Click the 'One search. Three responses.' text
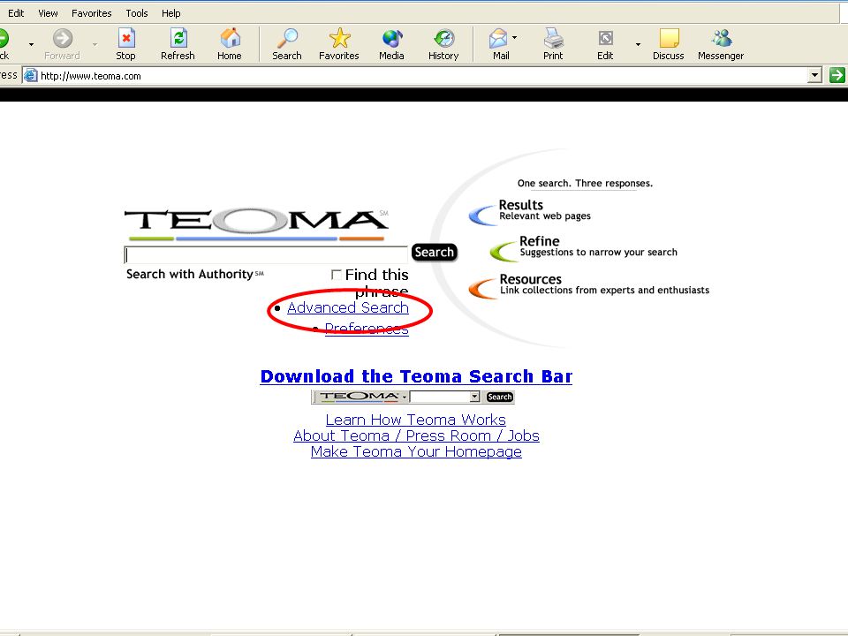Viewport: 848px width, 636px height. coord(585,184)
